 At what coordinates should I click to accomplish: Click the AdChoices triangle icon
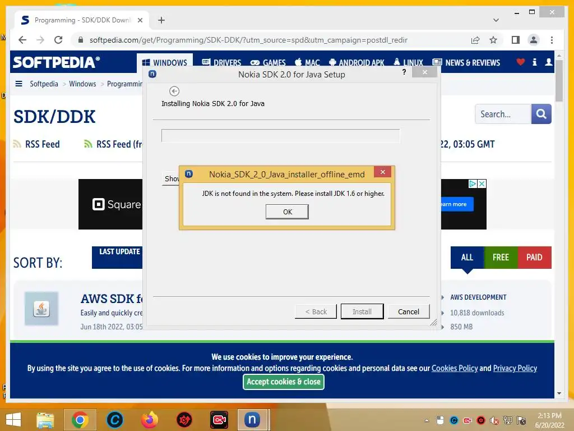point(473,184)
